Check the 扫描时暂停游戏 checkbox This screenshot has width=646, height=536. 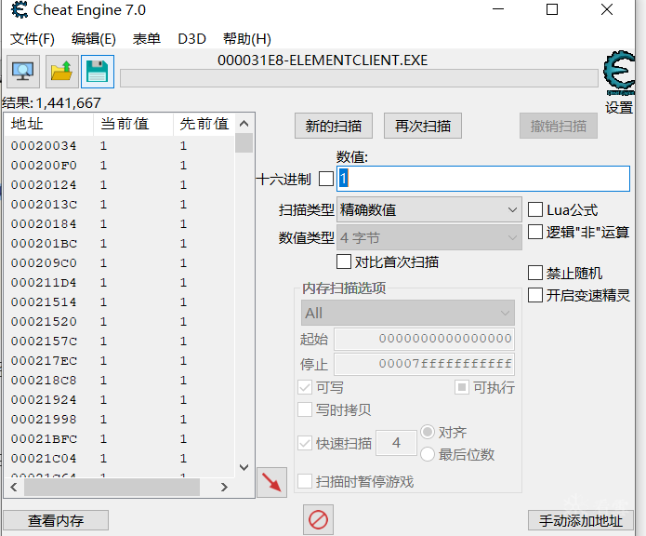(305, 481)
